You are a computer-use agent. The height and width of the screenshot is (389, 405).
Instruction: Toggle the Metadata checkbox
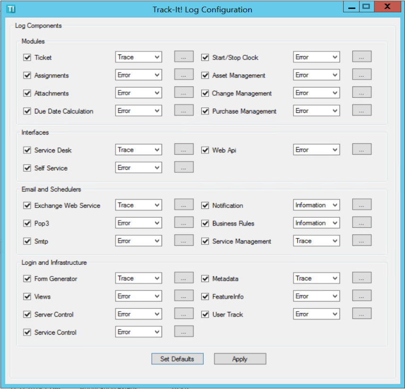pyautogui.click(x=205, y=278)
